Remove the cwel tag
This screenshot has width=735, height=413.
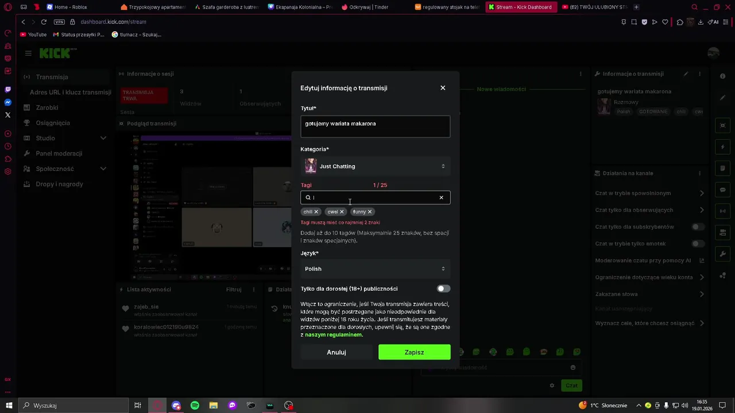(342, 212)
